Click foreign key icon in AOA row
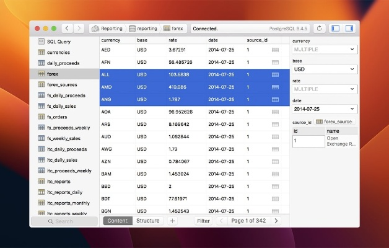The width and height of the screenshot is (389, 248). [x=275, y=112]
